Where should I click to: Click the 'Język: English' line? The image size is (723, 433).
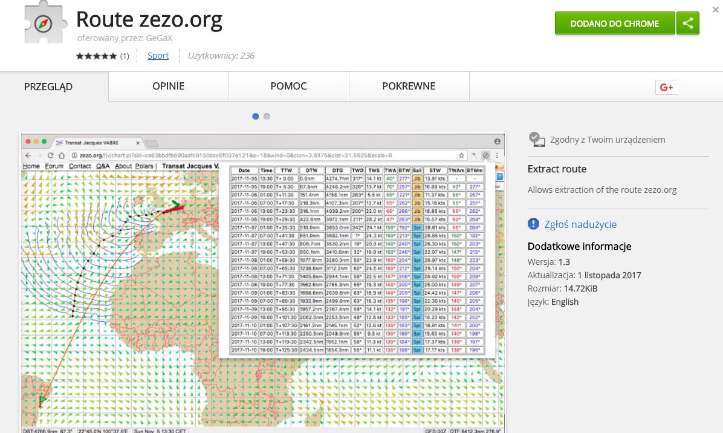[553, 302]
